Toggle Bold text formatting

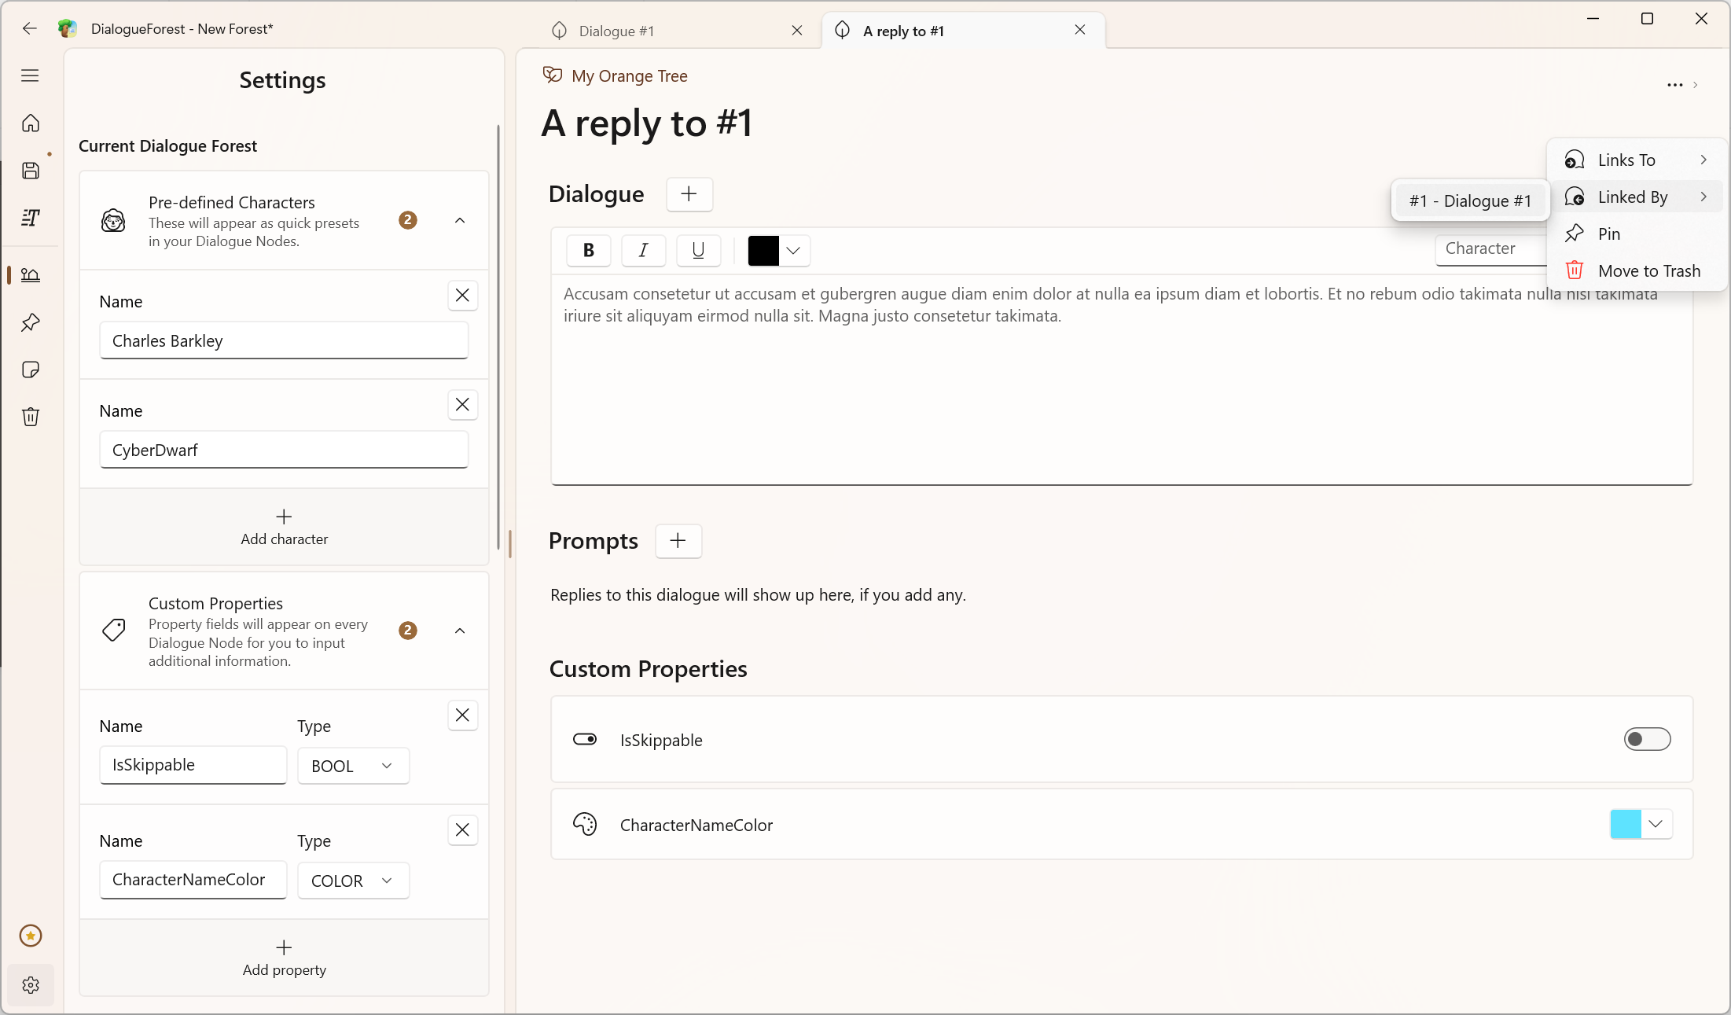(x=588, y=250)
